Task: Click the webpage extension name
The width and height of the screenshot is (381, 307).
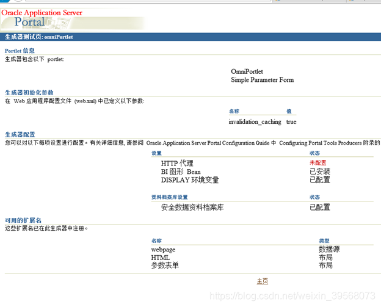Action: coord(163,250)
